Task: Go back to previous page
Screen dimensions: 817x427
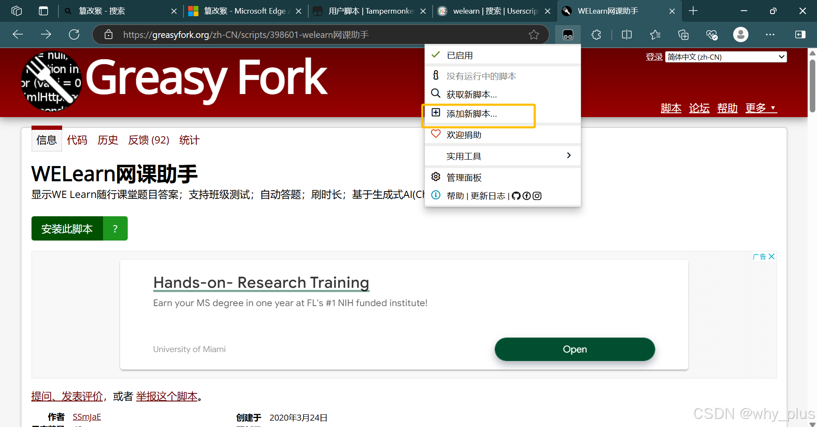Action: click(18, 34)
